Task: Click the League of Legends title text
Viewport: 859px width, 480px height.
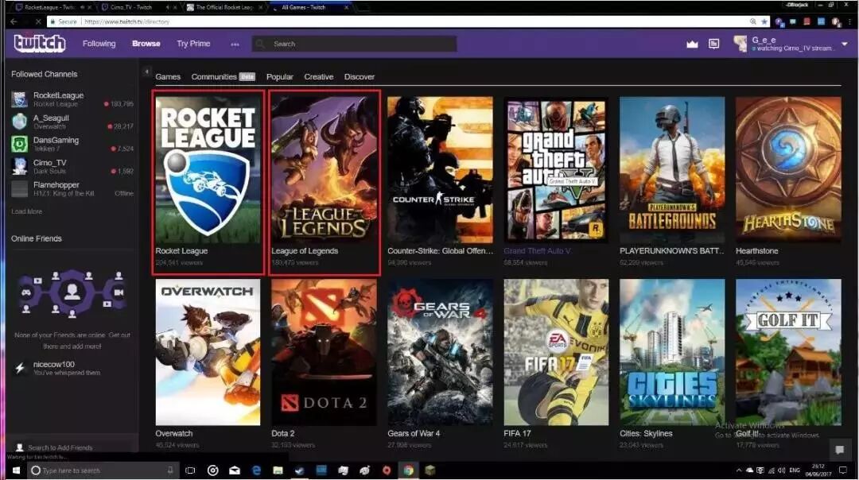Action: [x=305, y=250]
